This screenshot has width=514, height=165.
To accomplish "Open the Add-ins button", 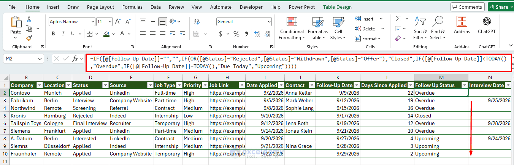I will coord(462,25).
